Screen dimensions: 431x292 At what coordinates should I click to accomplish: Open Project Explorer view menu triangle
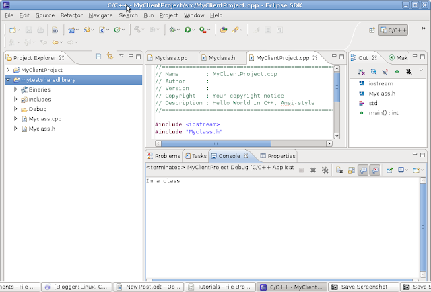click(121, 56)
